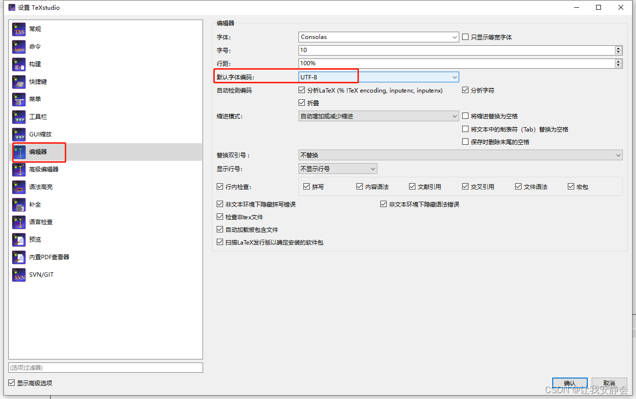Enable 将缩进替换为空格 option
This screenshot has height=399, width=636.
pyautogui.click(x=465, y=116)
